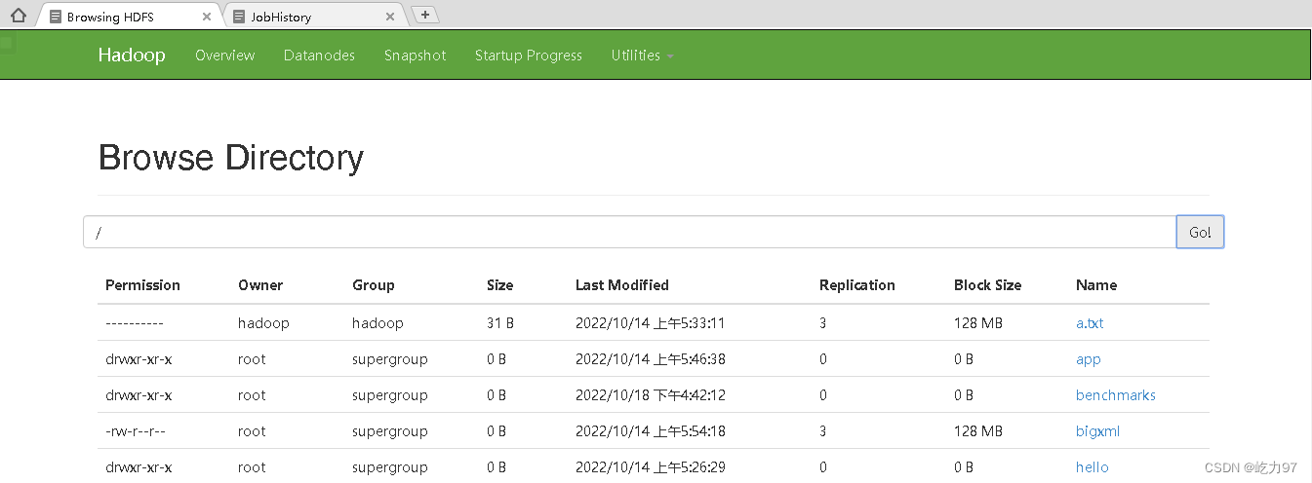Go to Datanodes page
The width and height of the screenshot is (1312, 483).
[x=319, y=56]
